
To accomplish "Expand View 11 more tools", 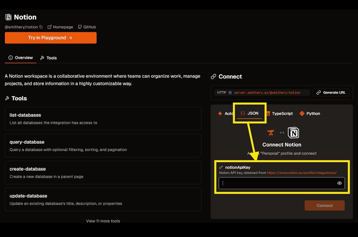I will coord(103,221).
